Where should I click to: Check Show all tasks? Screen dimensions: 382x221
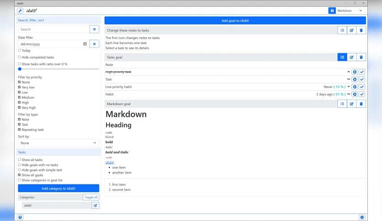pyautogui.click(x=19, y=160)
